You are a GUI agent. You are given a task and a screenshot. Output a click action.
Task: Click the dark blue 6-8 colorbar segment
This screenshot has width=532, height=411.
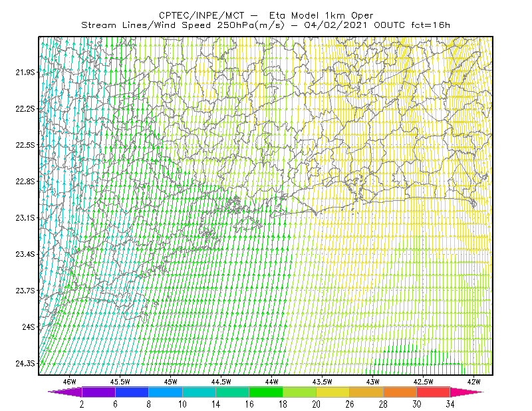click(132, 392)
